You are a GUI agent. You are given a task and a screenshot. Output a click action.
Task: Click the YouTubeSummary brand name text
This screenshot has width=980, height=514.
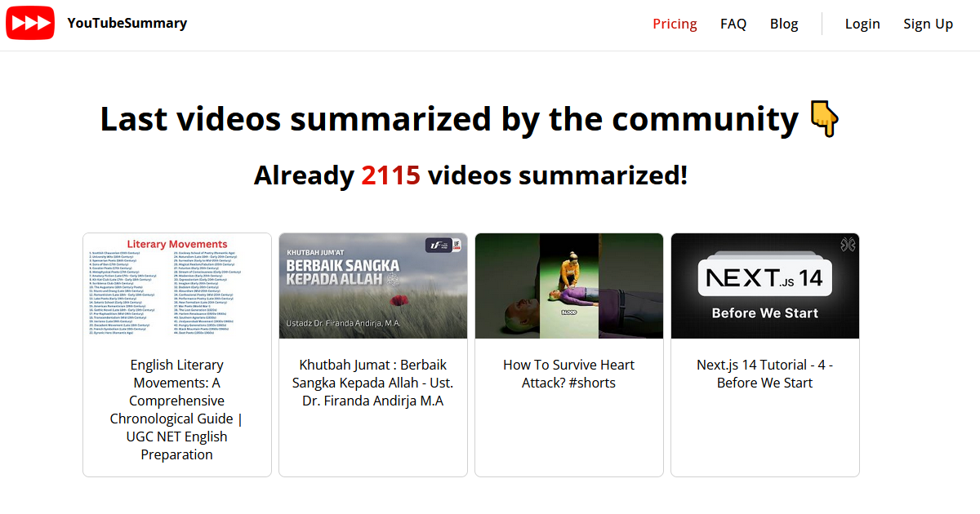click(127, 23)
